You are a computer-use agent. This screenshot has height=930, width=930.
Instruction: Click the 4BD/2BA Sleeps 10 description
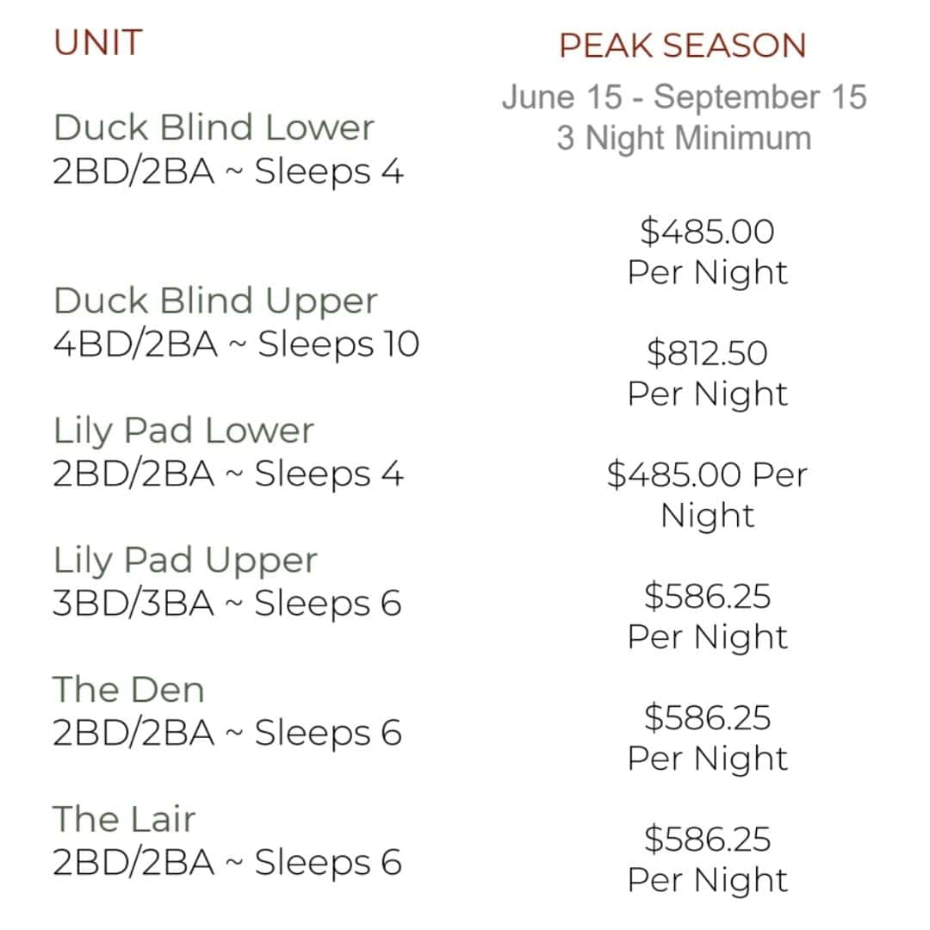click(x=236, y=344)
